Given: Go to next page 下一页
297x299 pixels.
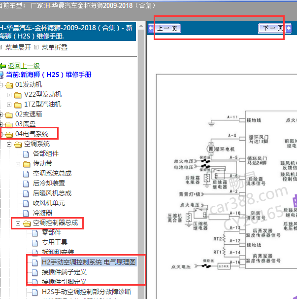Looking at the screenshot, I should 272,29.
